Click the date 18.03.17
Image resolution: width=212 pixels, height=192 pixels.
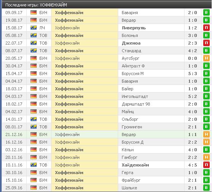14,89
